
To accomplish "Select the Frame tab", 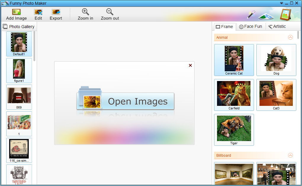I will coord(224,27).
